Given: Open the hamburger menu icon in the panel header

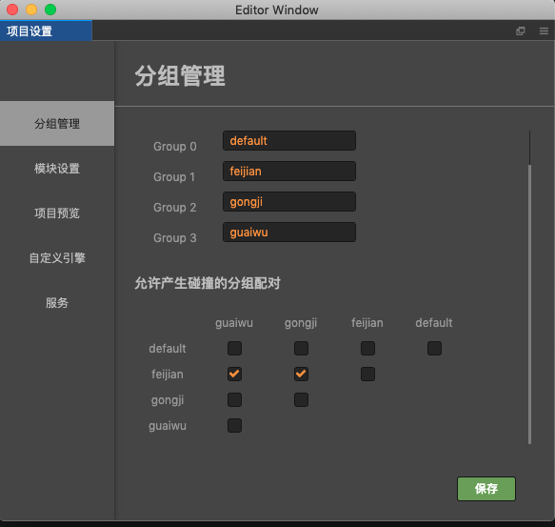Looking at the screenshot, I should [544, 31].
